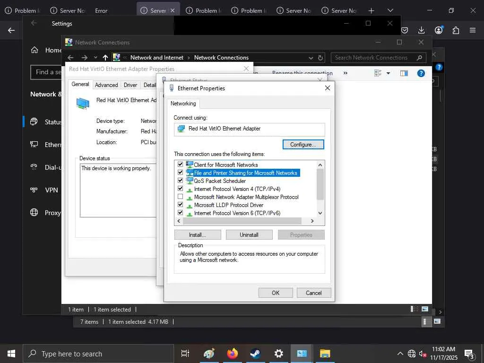The image size is (484, 363).
Task: Go forward in Network Connections window
Action: 84,58
